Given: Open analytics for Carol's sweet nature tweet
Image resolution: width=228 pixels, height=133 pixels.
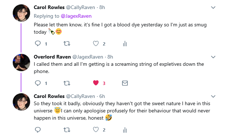Looking at the screenshot, I should 125,130.
